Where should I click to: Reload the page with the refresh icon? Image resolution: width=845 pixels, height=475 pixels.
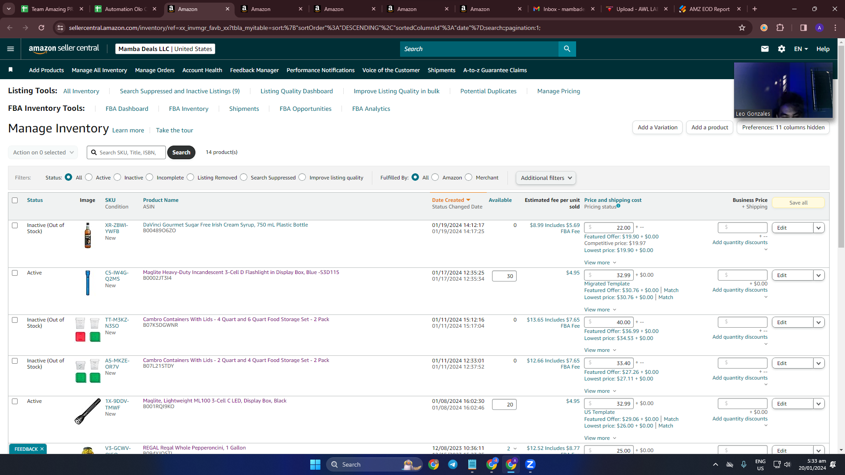tap(41, 28)
